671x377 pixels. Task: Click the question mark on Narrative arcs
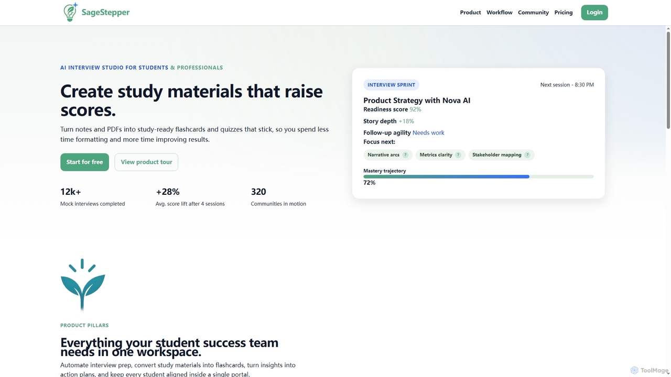(x=405, y=155)
